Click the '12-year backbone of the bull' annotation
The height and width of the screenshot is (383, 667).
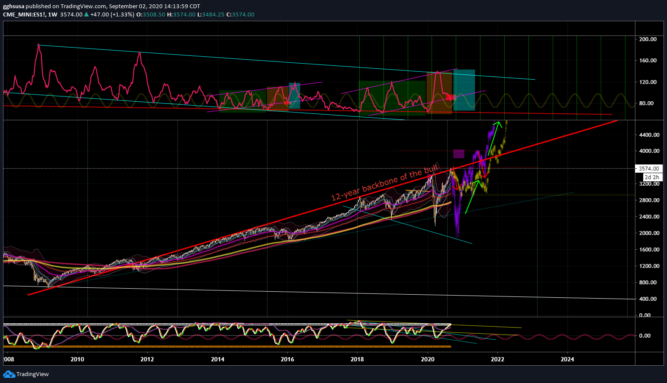pos(385,183)
